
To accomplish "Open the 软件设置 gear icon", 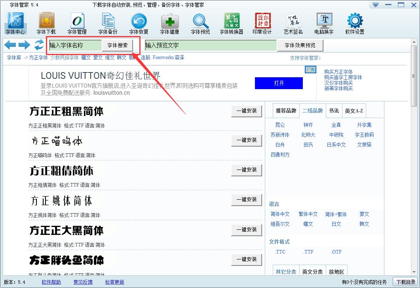I will tap(355, 23).
